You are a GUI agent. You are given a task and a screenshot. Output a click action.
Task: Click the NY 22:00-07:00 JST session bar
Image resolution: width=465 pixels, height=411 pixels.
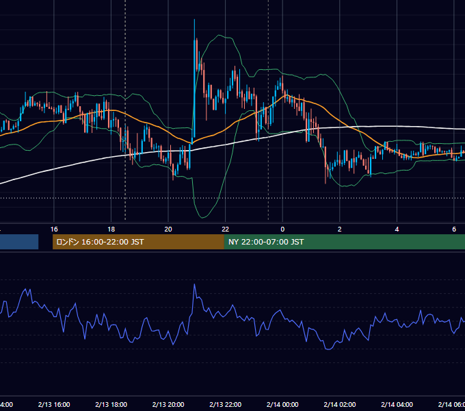[x=344, y=242]
